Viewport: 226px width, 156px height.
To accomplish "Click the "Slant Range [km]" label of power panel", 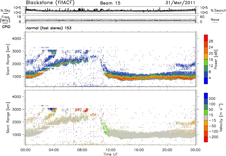I will click(8, 60).
